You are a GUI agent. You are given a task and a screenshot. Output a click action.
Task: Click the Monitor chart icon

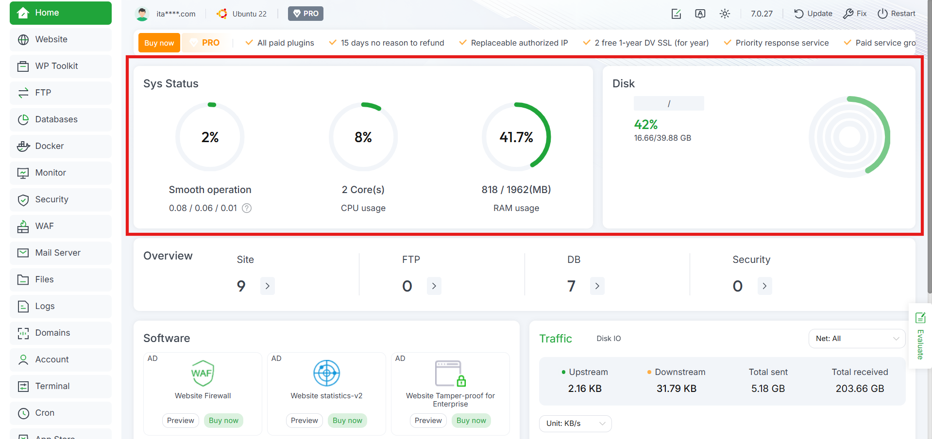pyautogui.click(x=23, y=173)
